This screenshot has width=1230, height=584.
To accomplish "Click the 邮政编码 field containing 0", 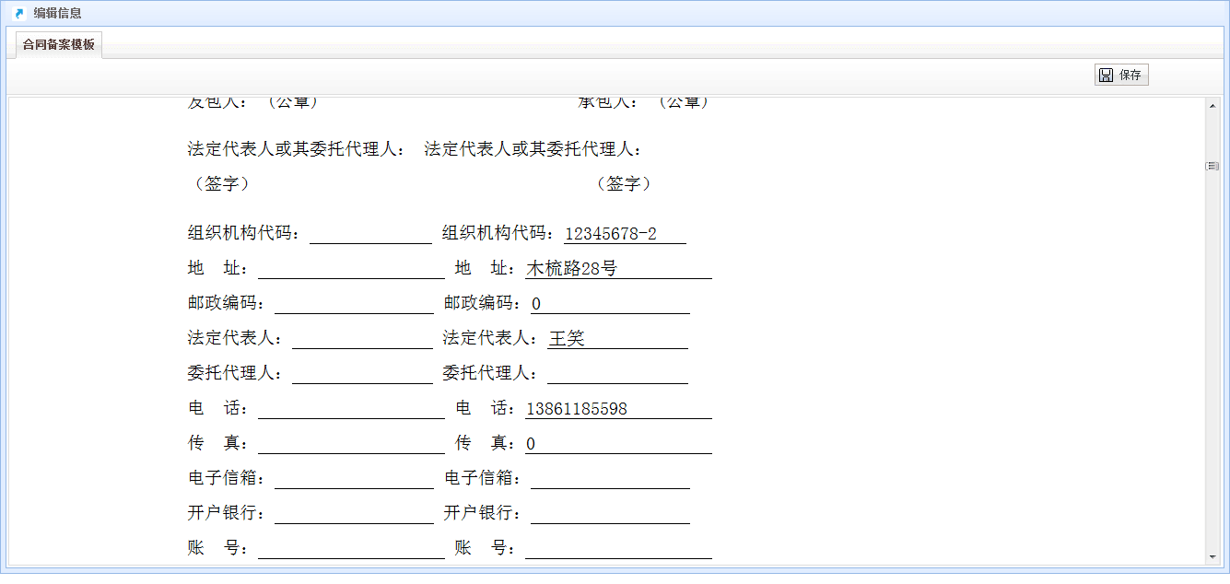I will point(610,304).
